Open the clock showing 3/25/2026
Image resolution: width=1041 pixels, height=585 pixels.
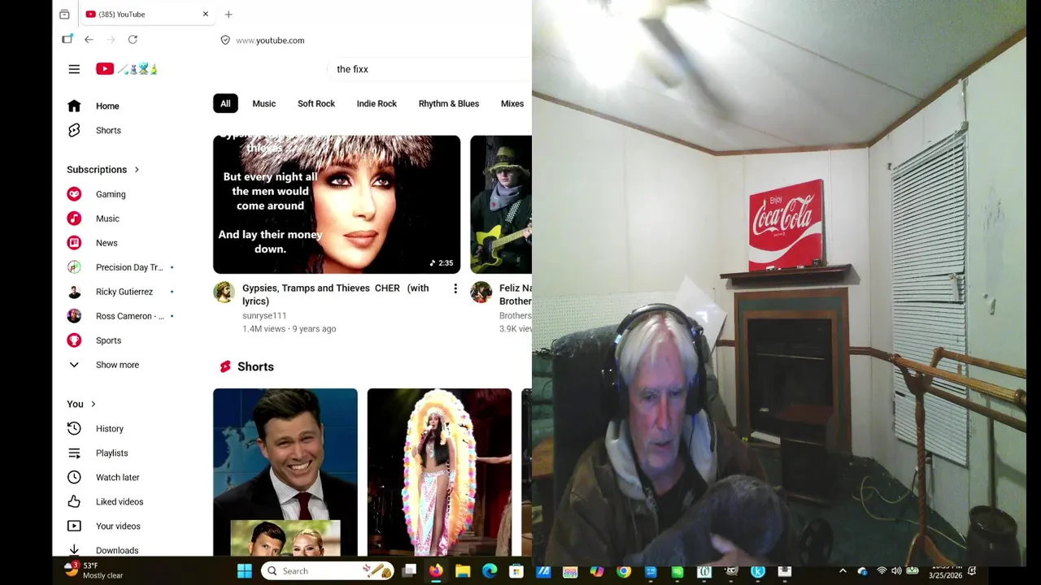[x=946, y=571]
